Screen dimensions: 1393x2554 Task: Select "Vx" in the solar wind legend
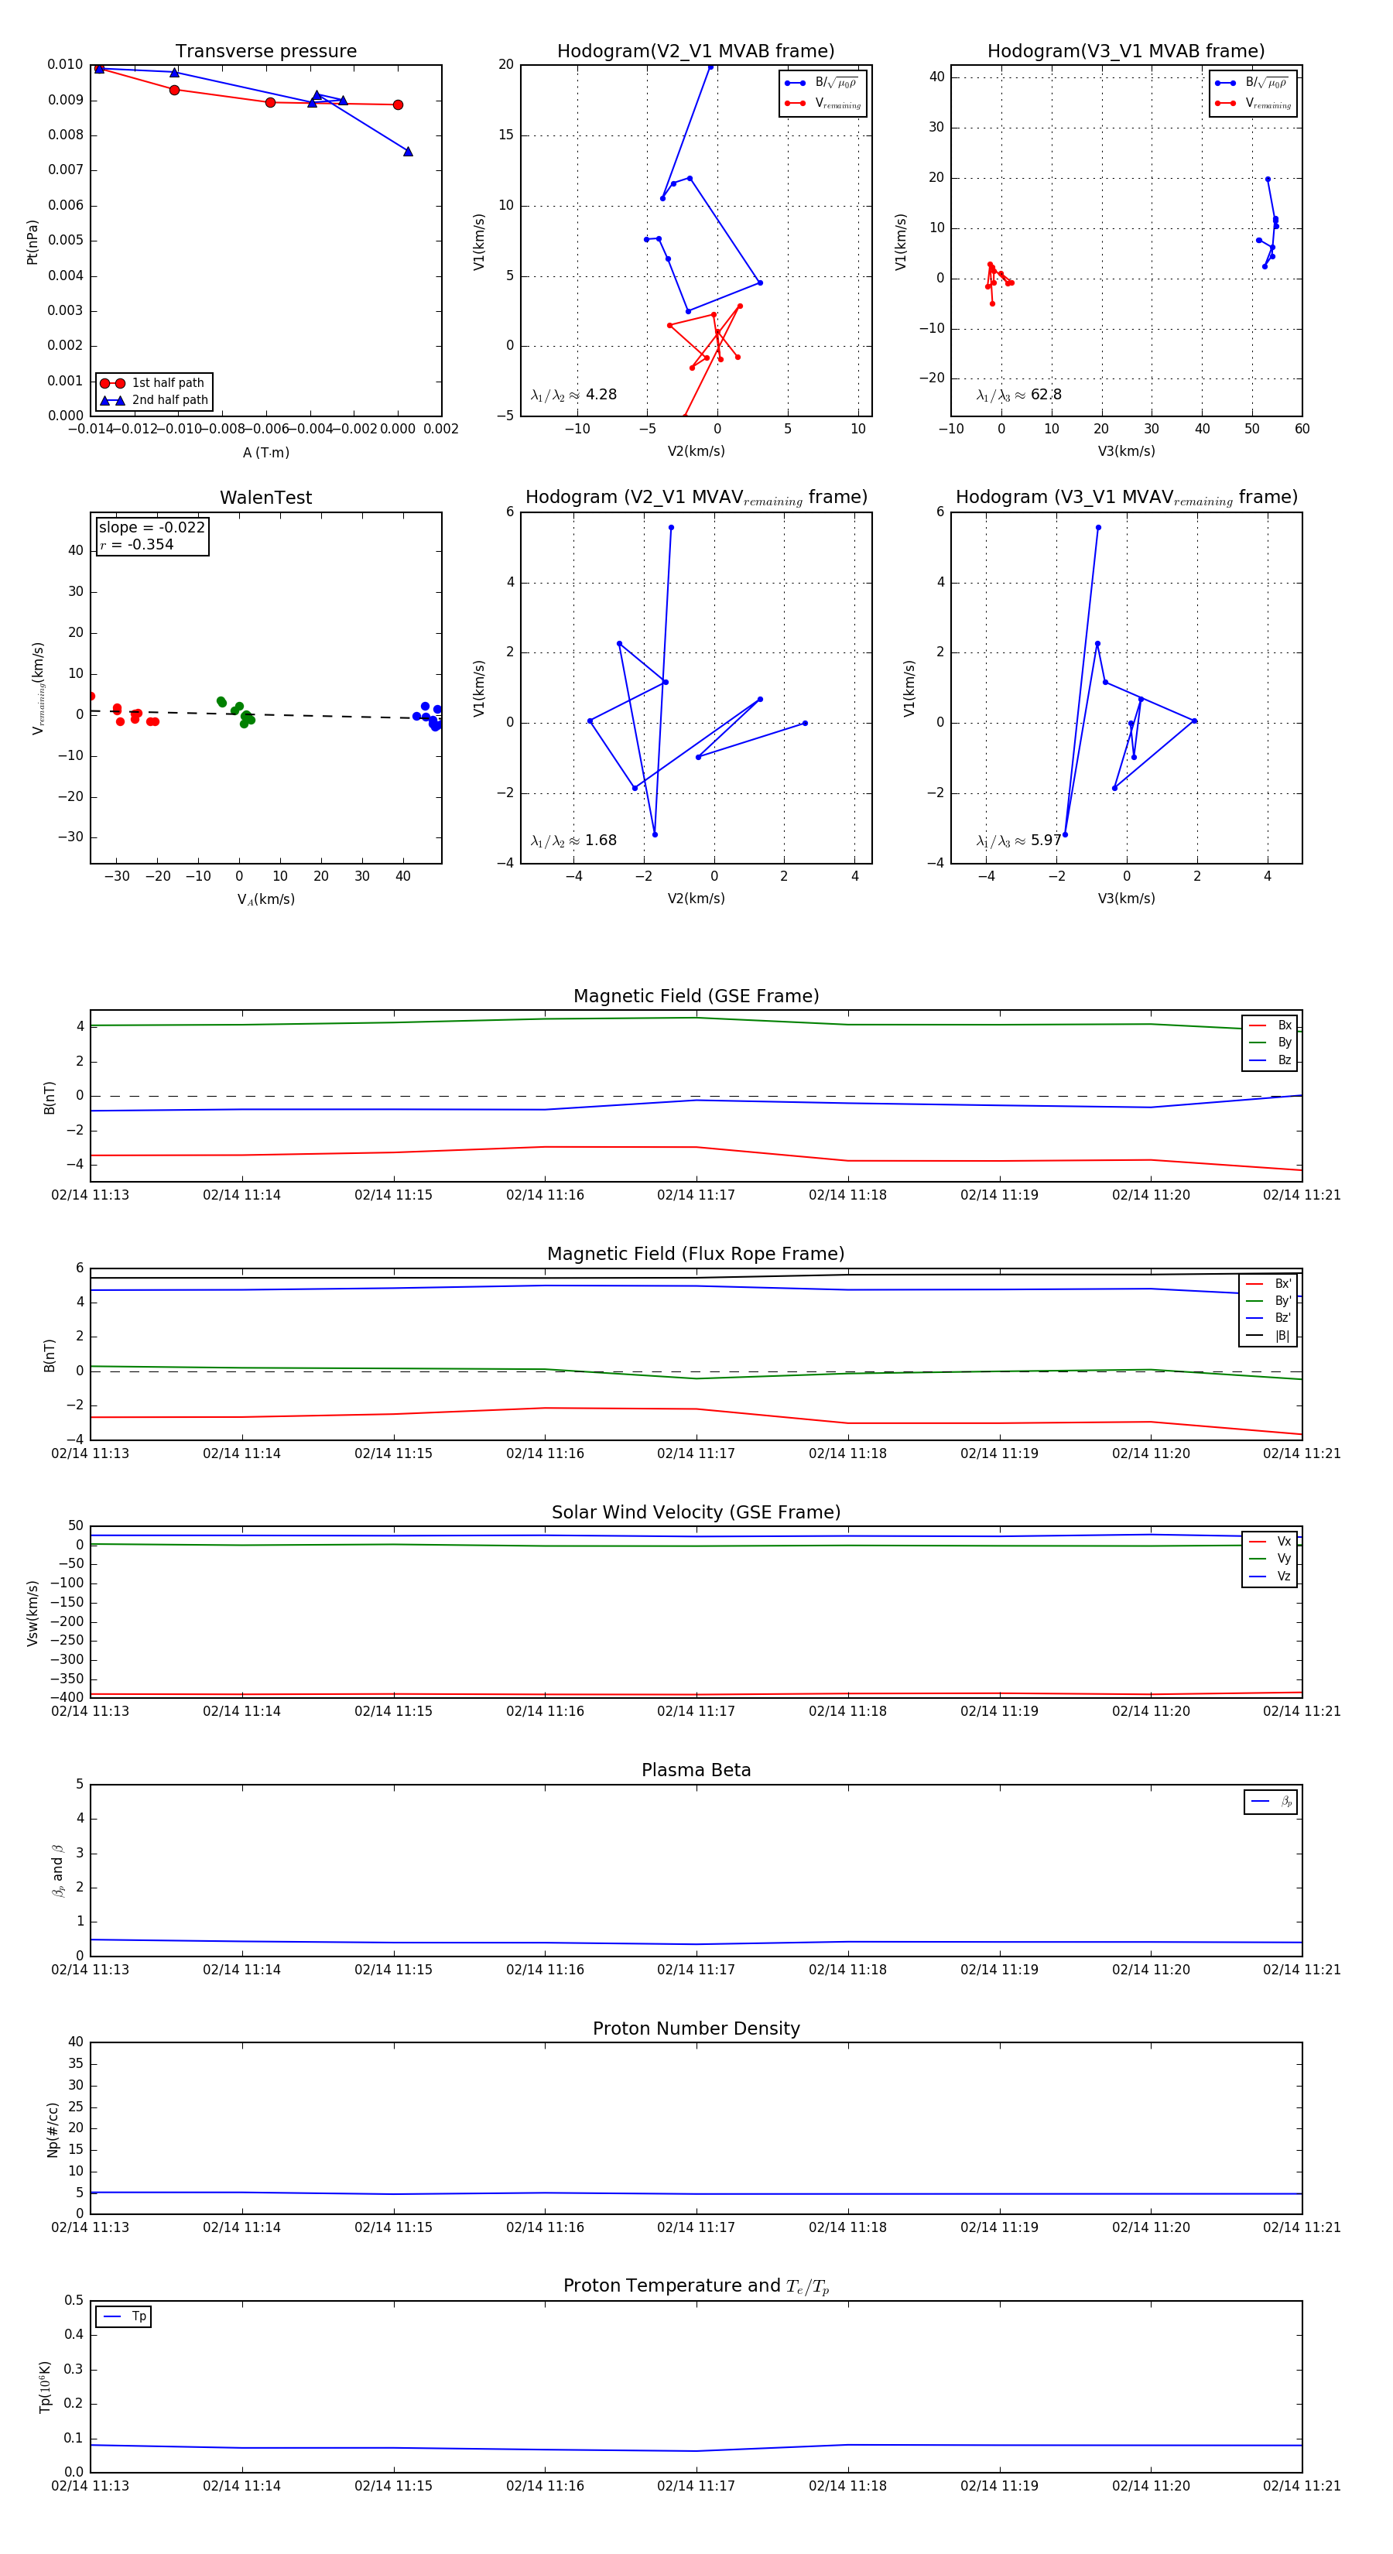[x=1270, y=1541]
